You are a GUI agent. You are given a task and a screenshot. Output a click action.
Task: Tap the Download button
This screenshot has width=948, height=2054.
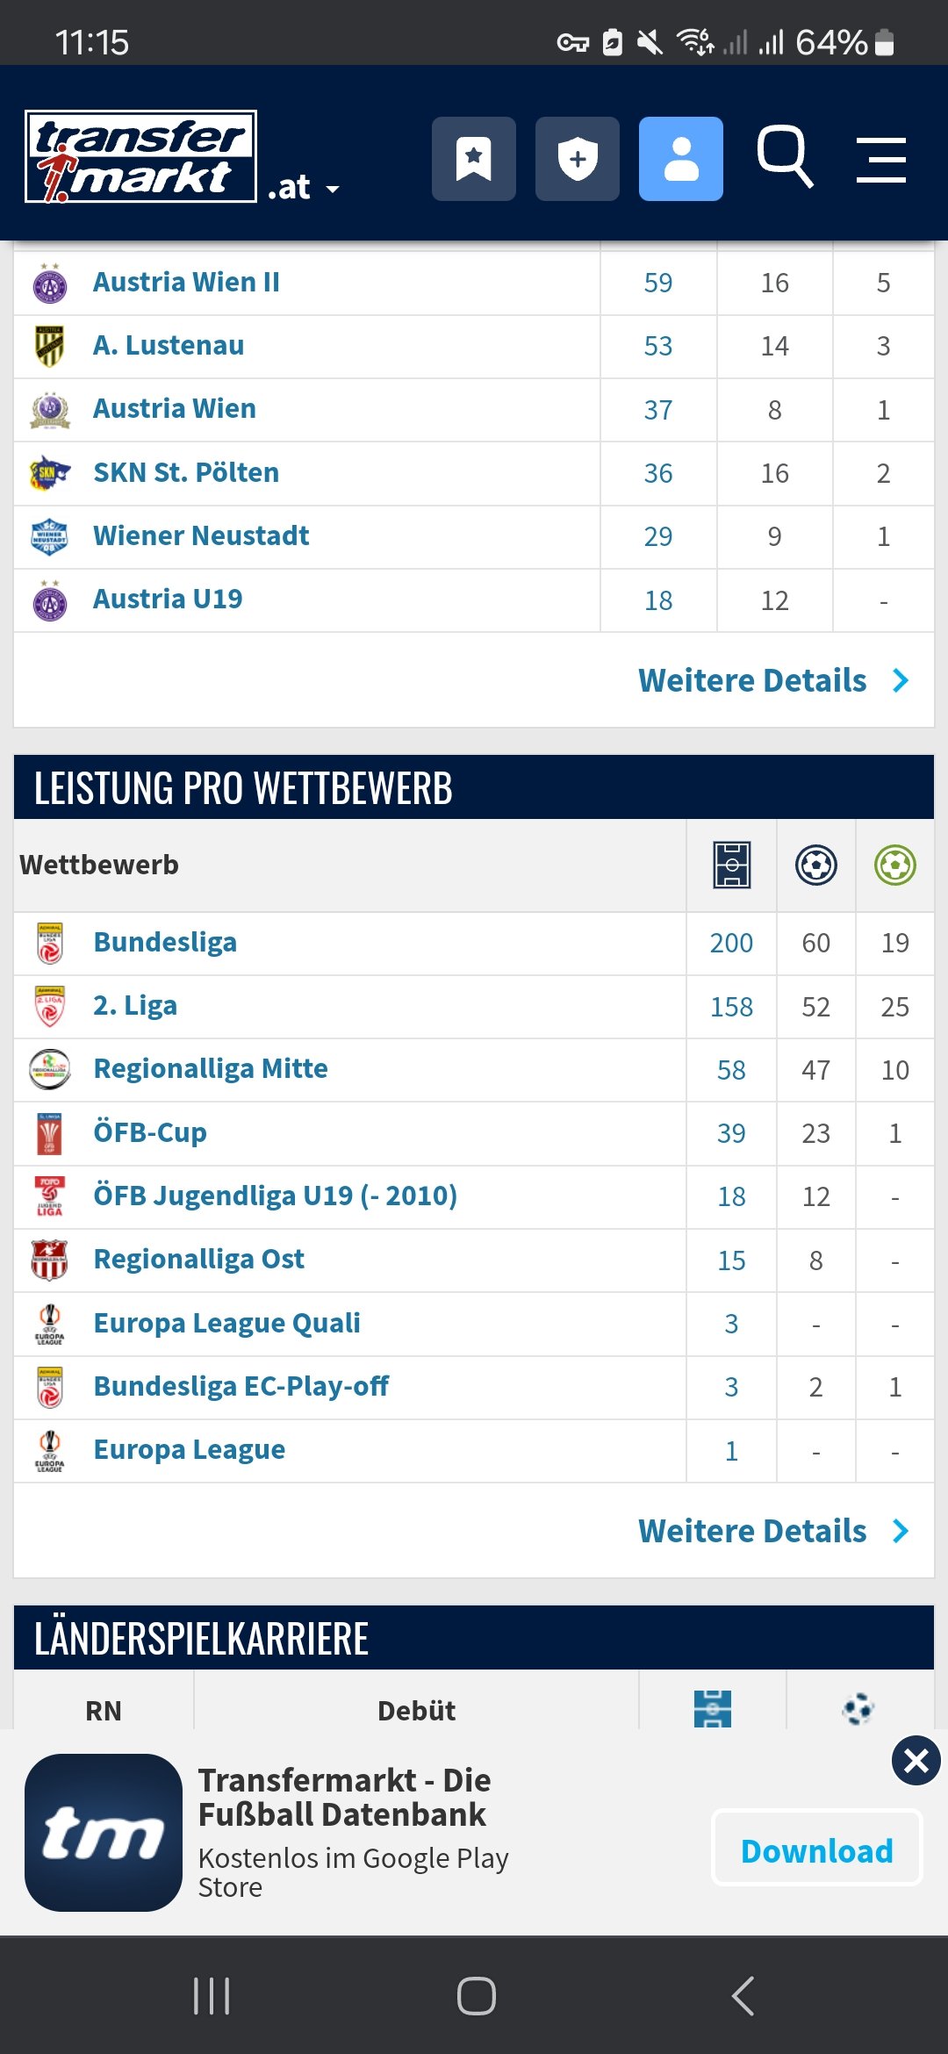click(x=817, y=1850)
